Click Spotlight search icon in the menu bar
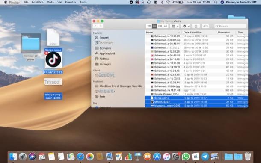 click(215, 2)
